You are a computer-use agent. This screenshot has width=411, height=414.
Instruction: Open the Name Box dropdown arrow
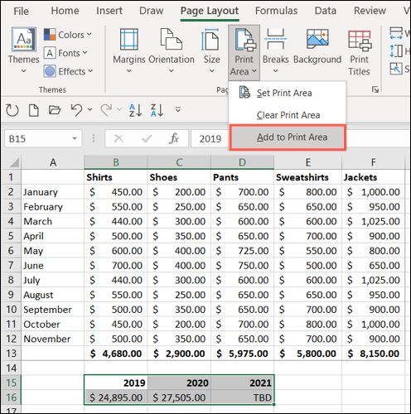point(75,138)
